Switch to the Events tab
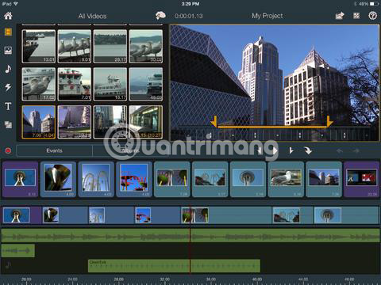 (54, 150)
